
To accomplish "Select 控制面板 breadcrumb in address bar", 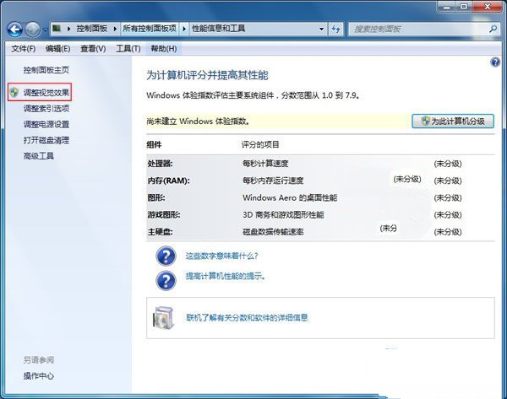I will tap(91, 29).
